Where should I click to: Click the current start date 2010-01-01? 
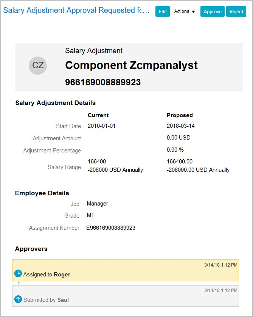[101, 126]
